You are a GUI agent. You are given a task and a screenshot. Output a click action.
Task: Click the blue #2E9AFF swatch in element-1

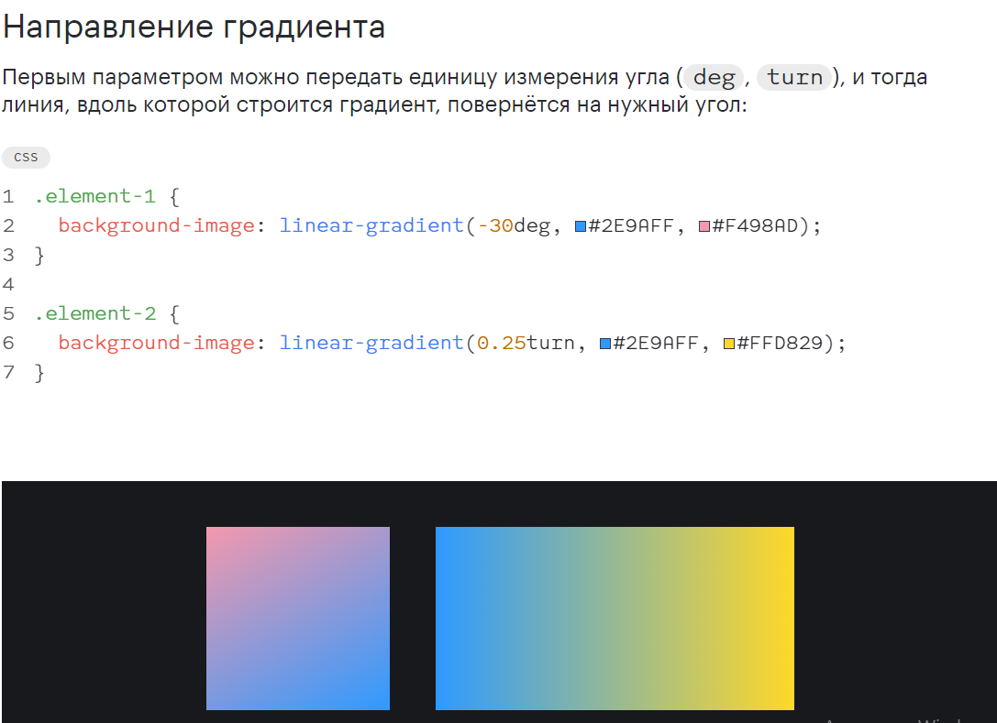(580, 227)
